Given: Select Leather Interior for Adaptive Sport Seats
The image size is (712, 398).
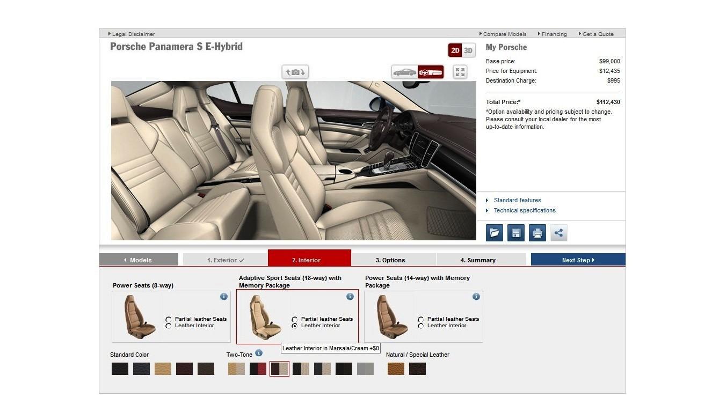Looking at the screenshot, I should point(295,326).
